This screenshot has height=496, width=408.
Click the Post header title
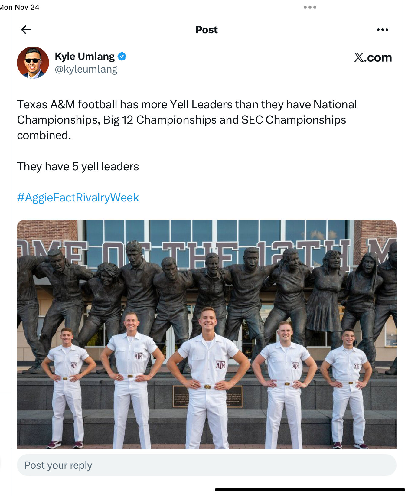click(207, 30)
